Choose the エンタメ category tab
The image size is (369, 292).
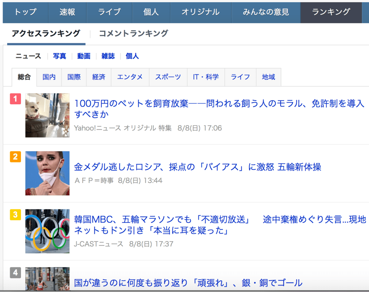point(130,77)
